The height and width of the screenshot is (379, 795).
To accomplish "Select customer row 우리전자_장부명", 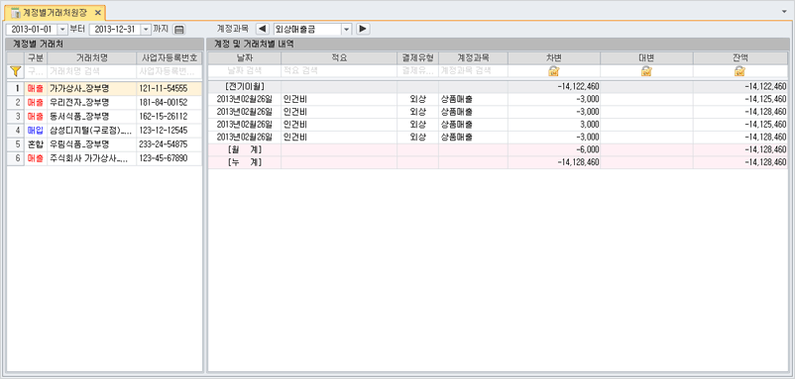I will tap(104, 102).
